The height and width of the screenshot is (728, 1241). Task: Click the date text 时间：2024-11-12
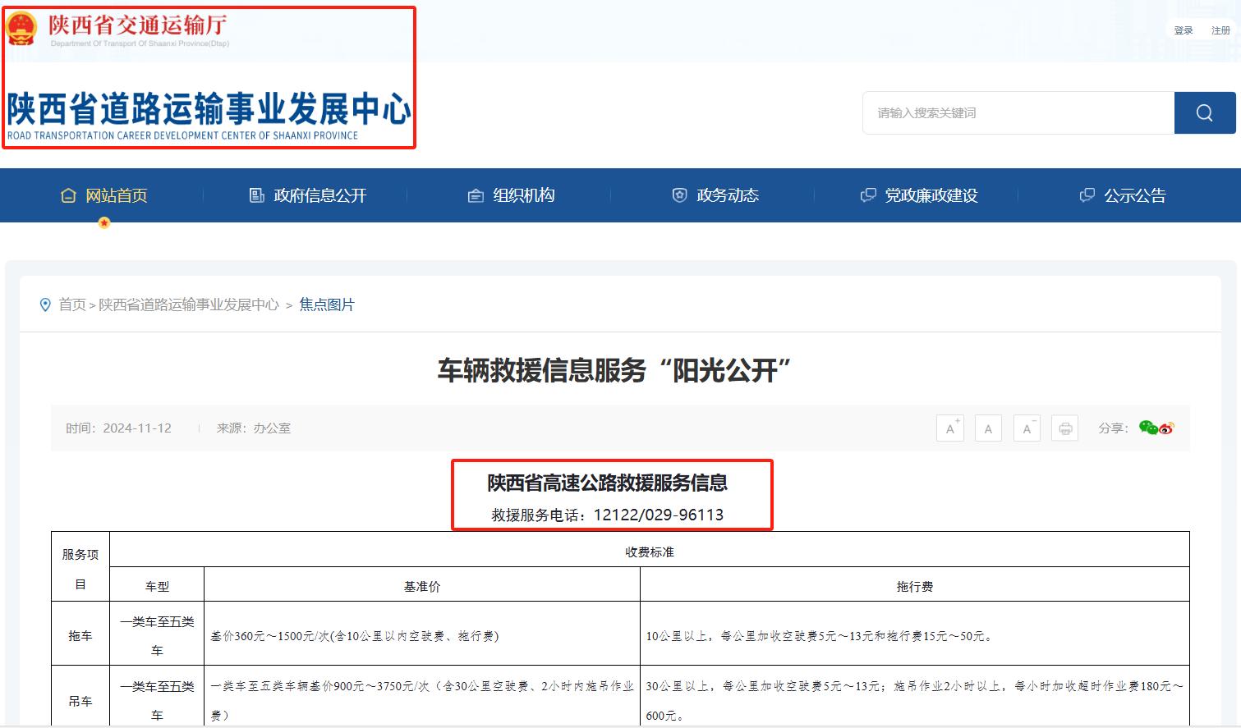[118, 428]
